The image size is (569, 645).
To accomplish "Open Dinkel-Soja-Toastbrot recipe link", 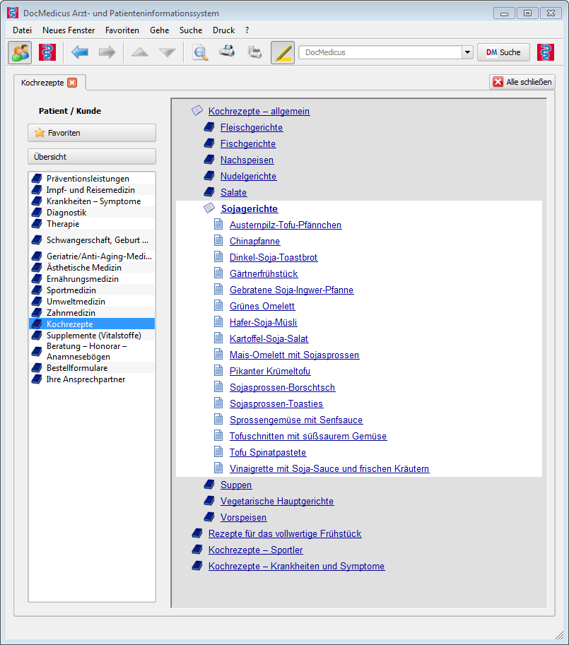I will click(x=274, y=258).
